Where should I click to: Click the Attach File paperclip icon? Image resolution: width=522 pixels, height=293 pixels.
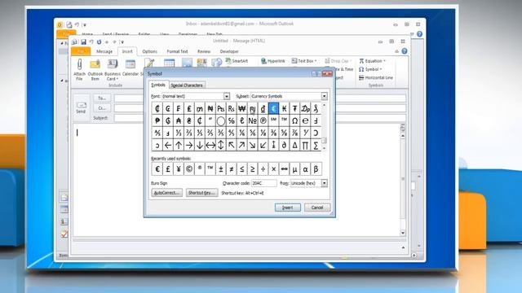click(80, 63)
